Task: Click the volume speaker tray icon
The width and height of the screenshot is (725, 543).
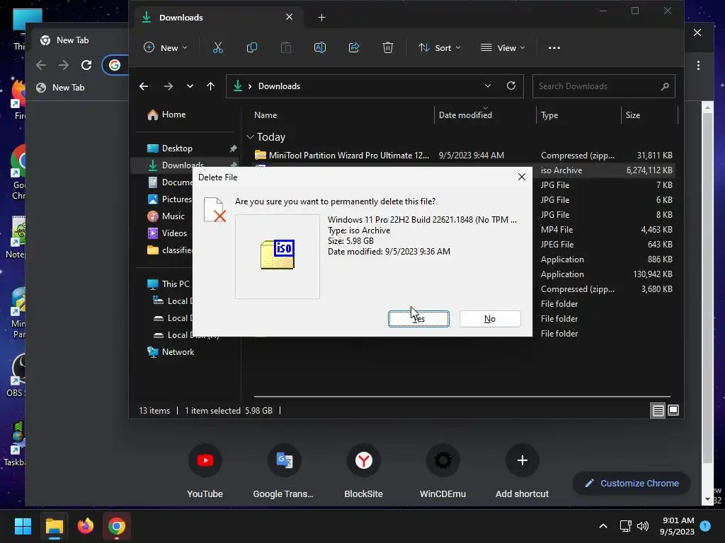Action: 643,526
